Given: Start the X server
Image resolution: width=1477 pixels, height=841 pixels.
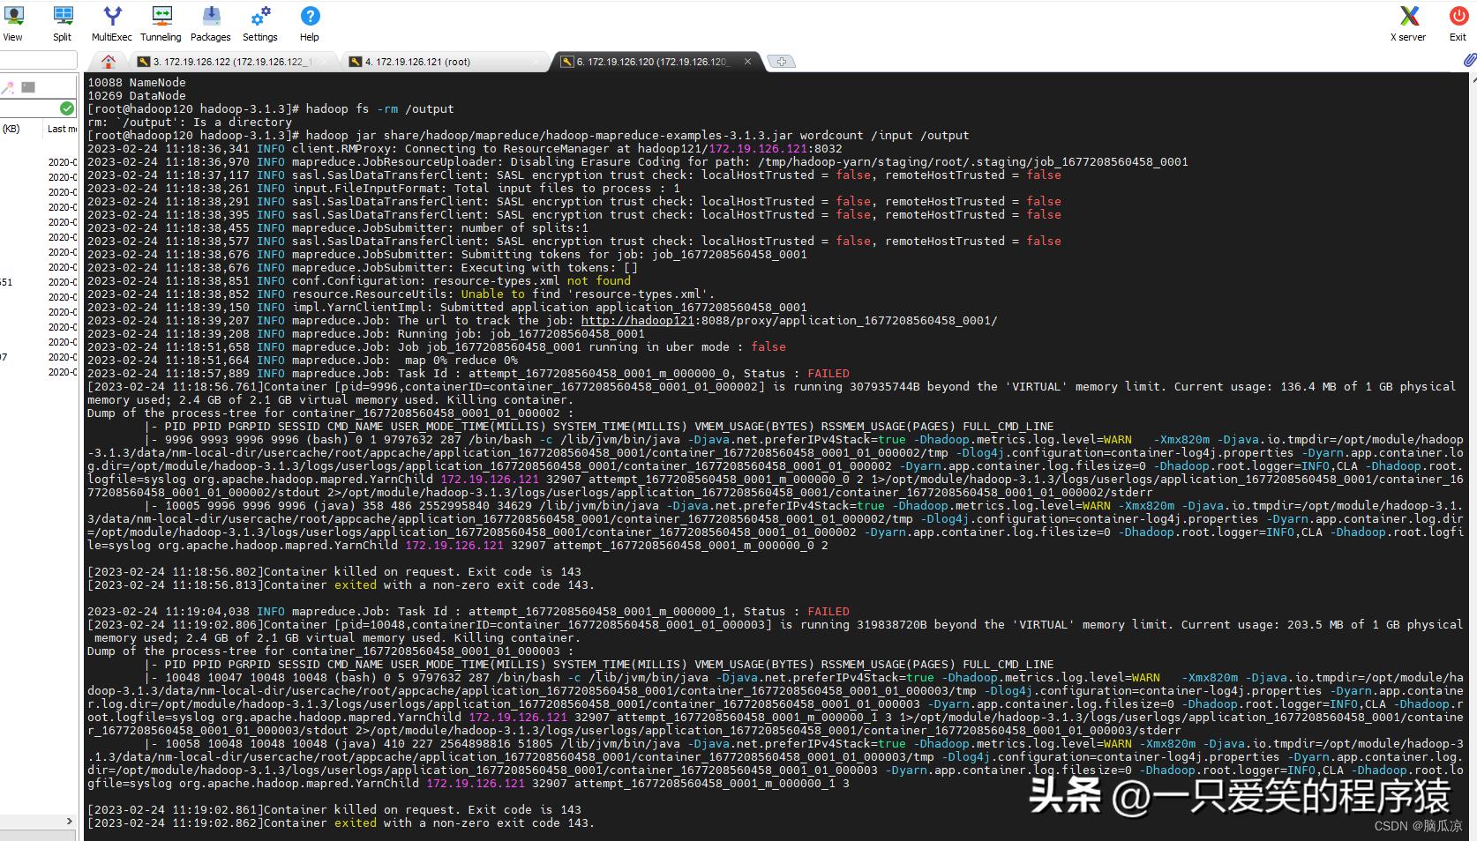Looking at the screenshot, I should coord(1408,23).
